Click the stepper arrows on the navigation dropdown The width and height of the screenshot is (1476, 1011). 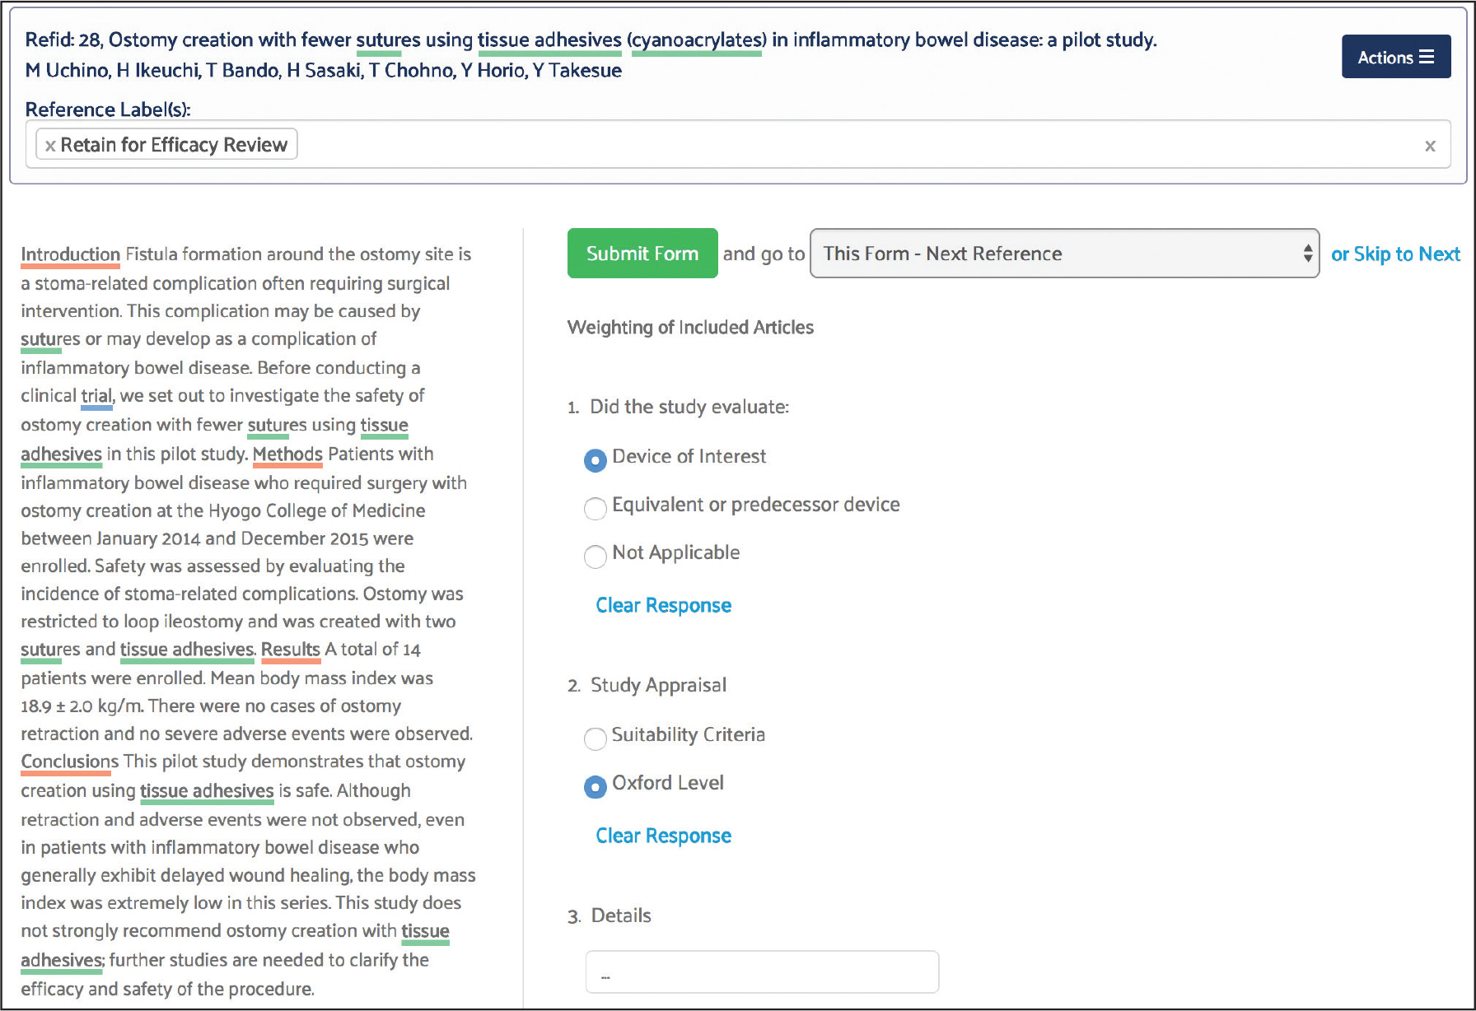pyautogui.click(x=1306, y=254)
